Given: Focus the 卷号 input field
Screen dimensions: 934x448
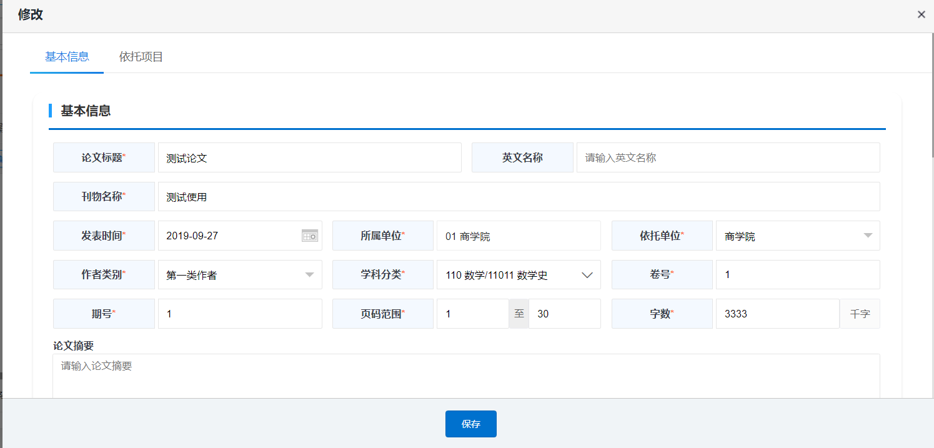Looking at the screenshot, I should point(797,275).
